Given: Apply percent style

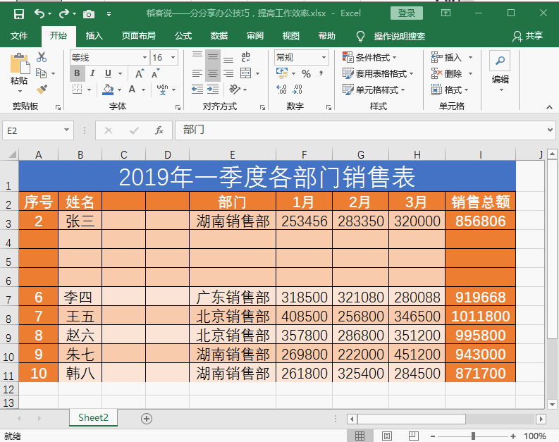Looking at the screenshot, I should click(306, 74).
